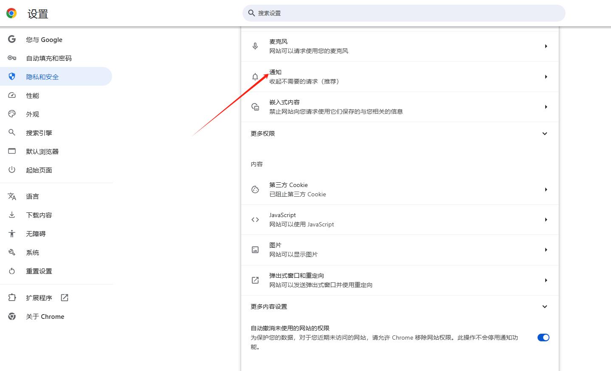Click the palette icon for 外观
This screenshot has height=371, width=611.
pos(12,114)
